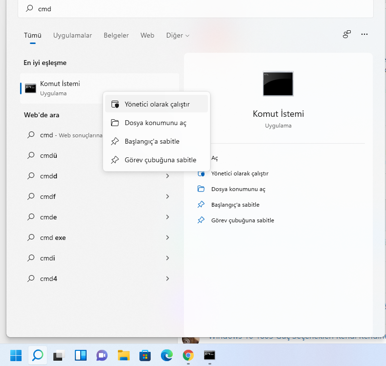Expand arrow for cmdd suggestion

(167, 176)
